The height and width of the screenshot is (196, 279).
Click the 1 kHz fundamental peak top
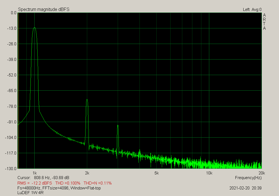point(35,28)
